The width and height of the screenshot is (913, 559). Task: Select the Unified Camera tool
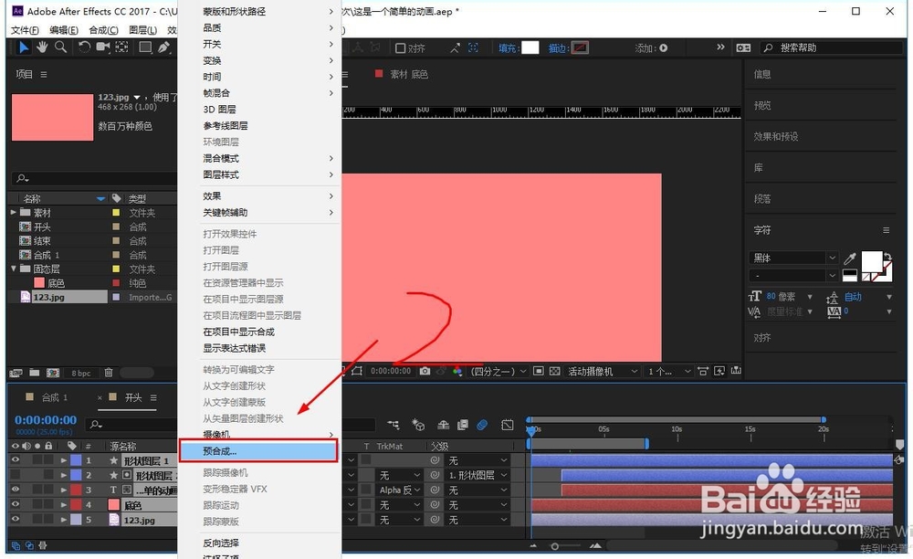[103, 47]
